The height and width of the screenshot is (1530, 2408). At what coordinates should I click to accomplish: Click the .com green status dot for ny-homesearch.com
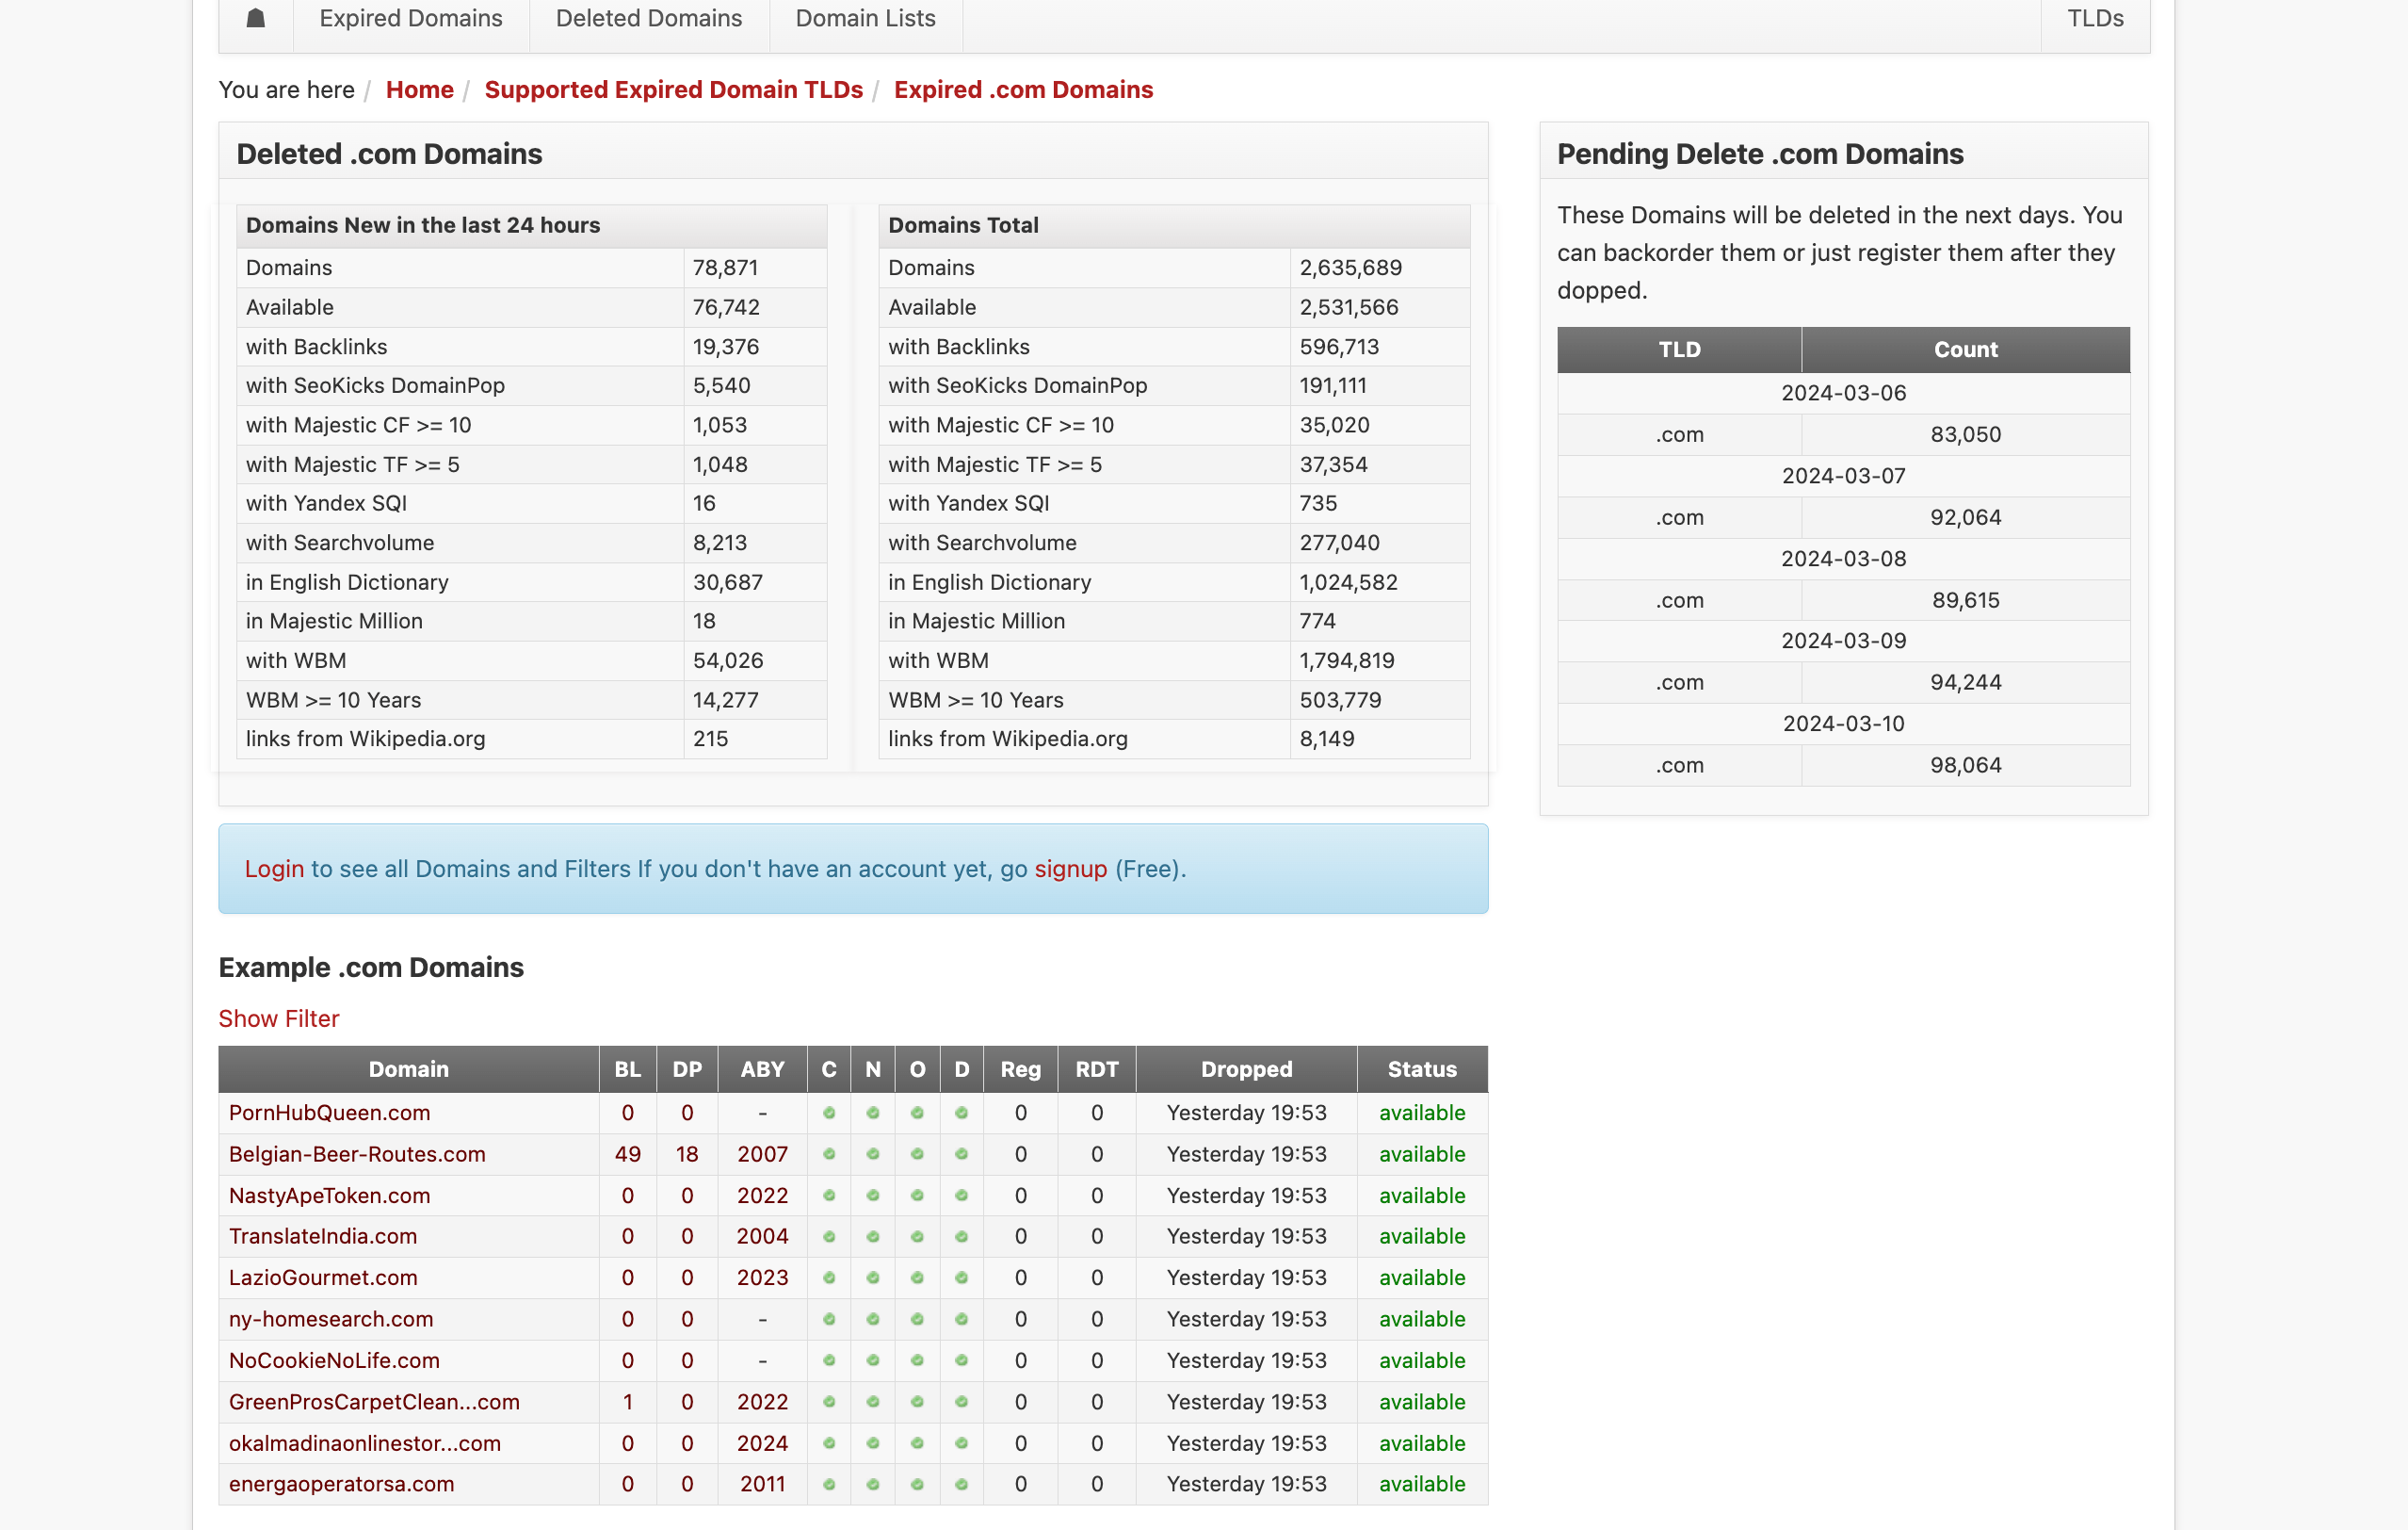[x=829, y=1320]
